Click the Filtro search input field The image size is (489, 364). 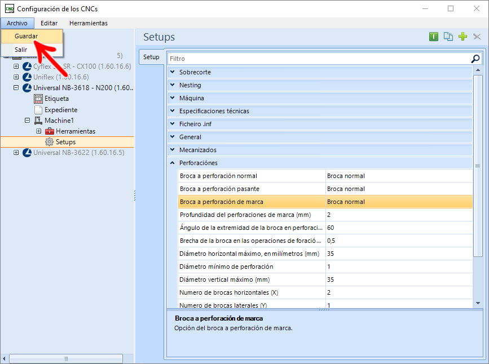tap(319, 59)
